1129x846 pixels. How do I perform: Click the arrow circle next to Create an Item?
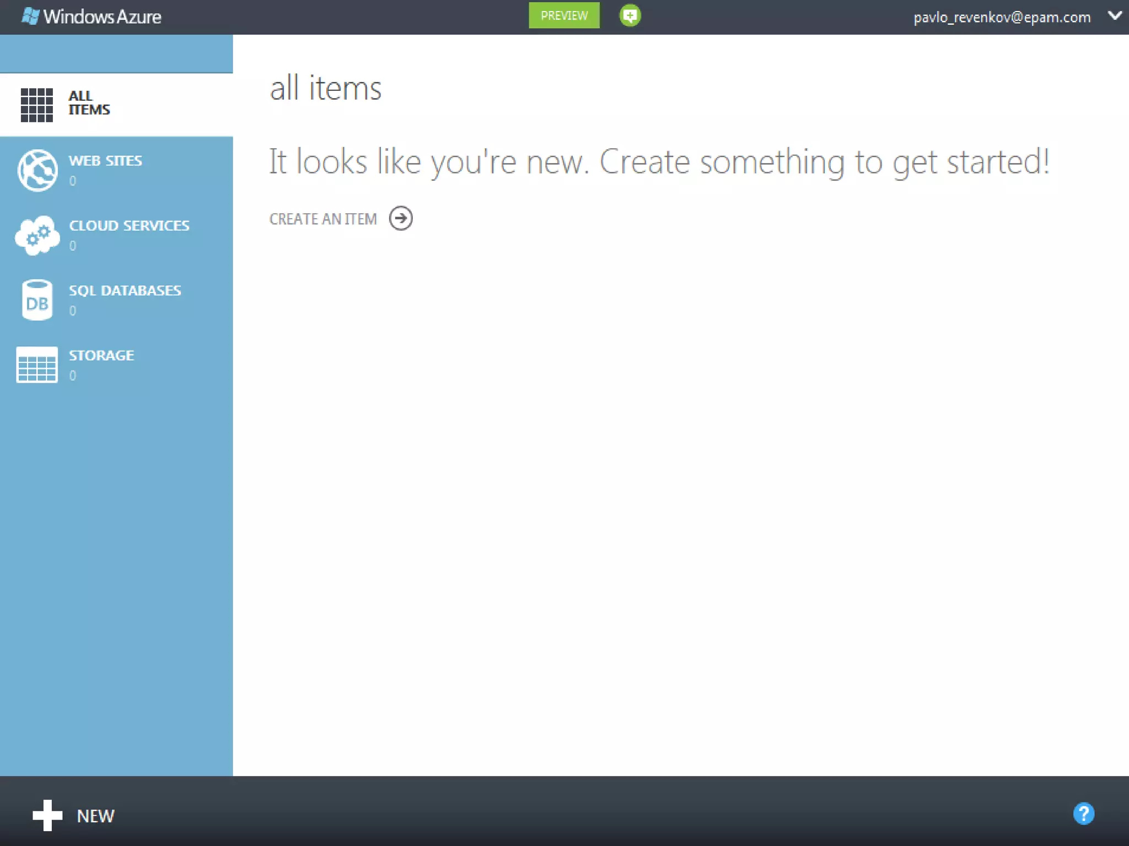(x=401, y=218)
